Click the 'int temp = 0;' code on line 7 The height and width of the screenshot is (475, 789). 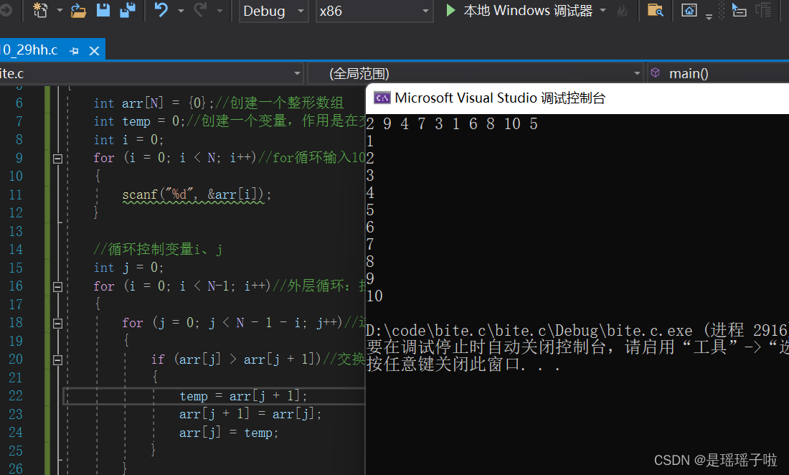tap(139, 121)
